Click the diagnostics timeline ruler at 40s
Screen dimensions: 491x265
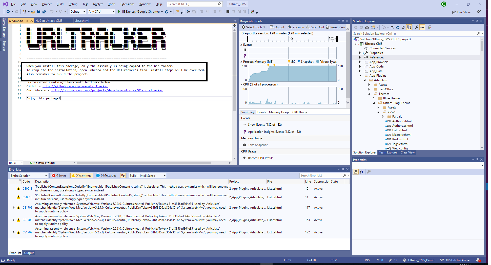pyautogui.click(x=291, y=38)
